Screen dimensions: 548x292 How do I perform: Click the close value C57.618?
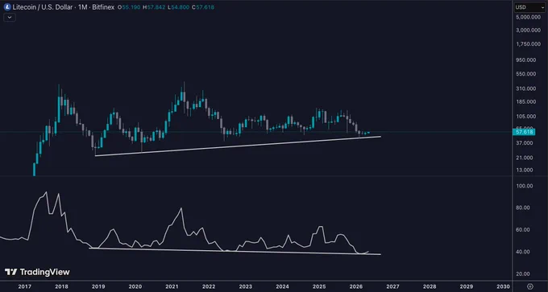click(202, 7)
